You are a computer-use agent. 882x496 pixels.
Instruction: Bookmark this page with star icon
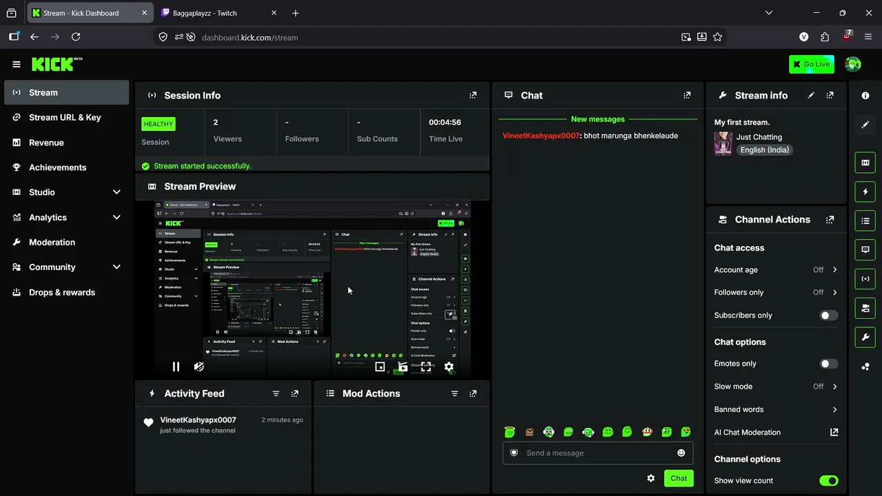(717, 37)
